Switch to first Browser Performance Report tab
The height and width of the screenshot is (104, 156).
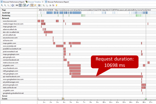pyautogui.click(x=12, y=2)
